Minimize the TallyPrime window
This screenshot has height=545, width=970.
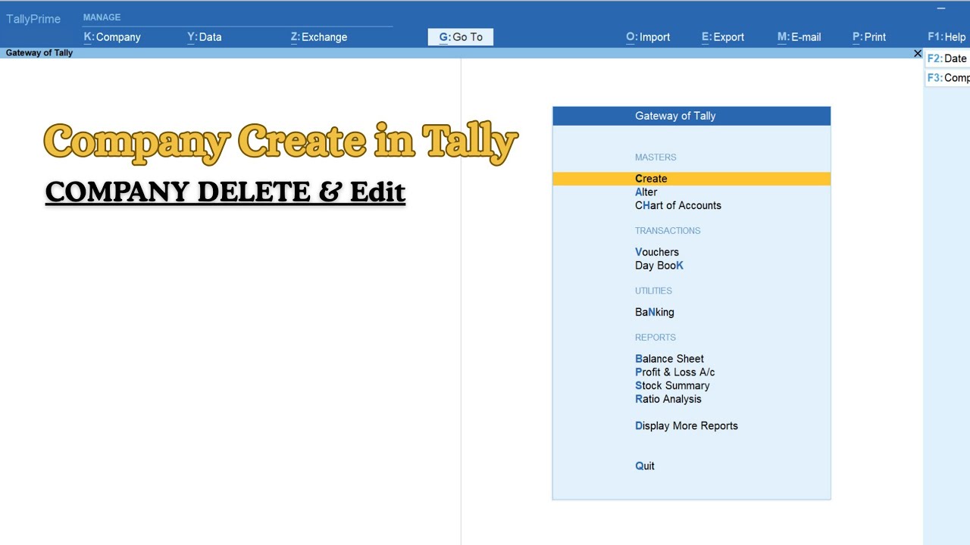(941, 8)
